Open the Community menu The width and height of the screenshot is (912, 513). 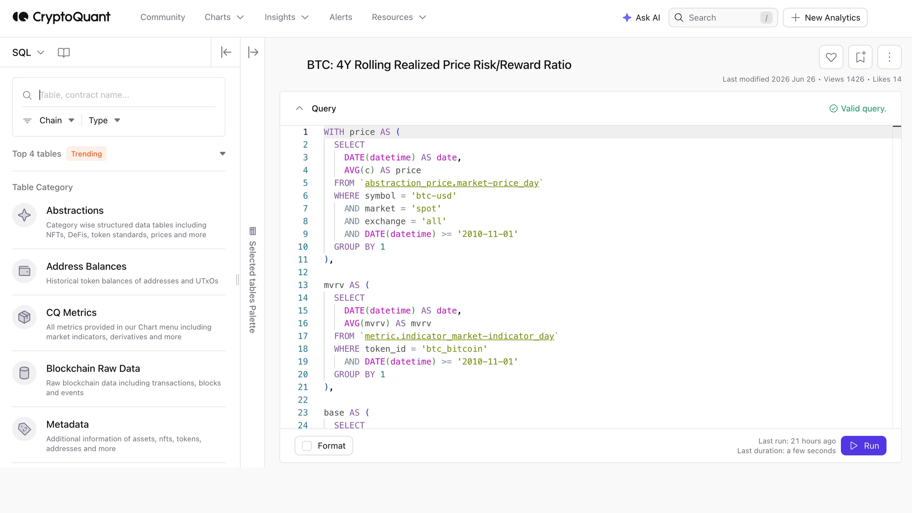point(163,17)
